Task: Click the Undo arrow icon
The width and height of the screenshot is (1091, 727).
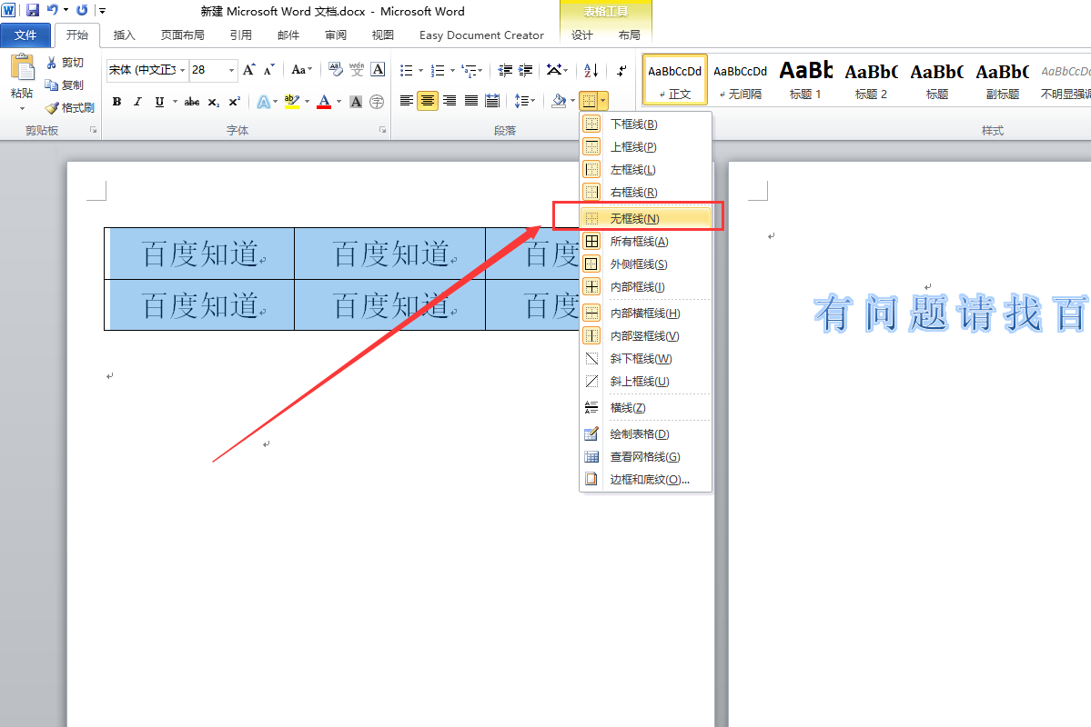Action: [x=52, y=10]
